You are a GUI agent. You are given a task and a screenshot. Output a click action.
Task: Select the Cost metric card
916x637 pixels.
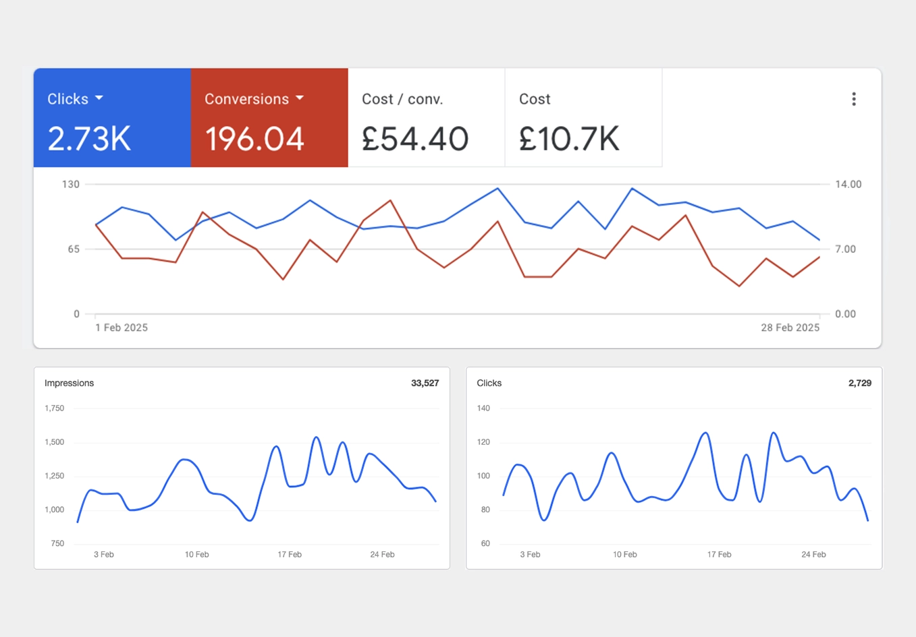click(x=583, y=117)
